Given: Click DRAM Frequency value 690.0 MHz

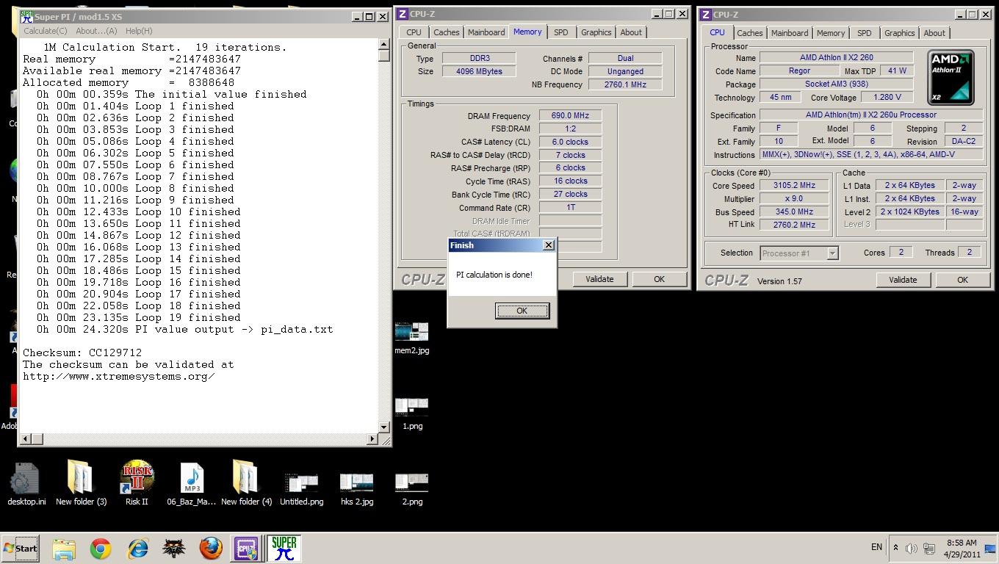Looking at the screenshot, I should click(570, 115).
